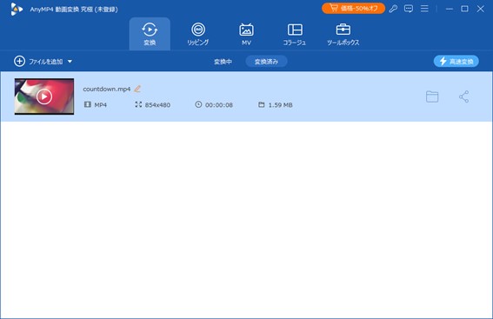This screenshot has width=493, height=319.
Task: Switch to the コラージュ tab
Action: click(295, 34)
